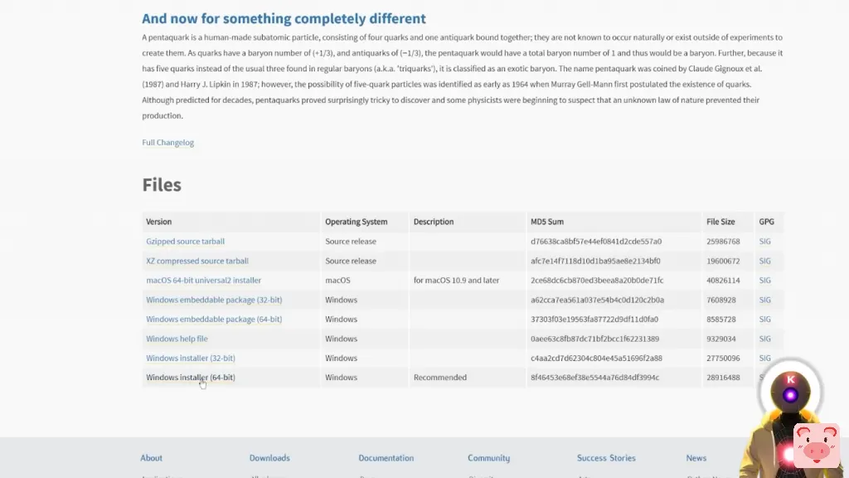Image resolution: width=849 pixels, height=478 pixels.
Task: Open SIG link for macOS installer row
Action: (764, 280)
